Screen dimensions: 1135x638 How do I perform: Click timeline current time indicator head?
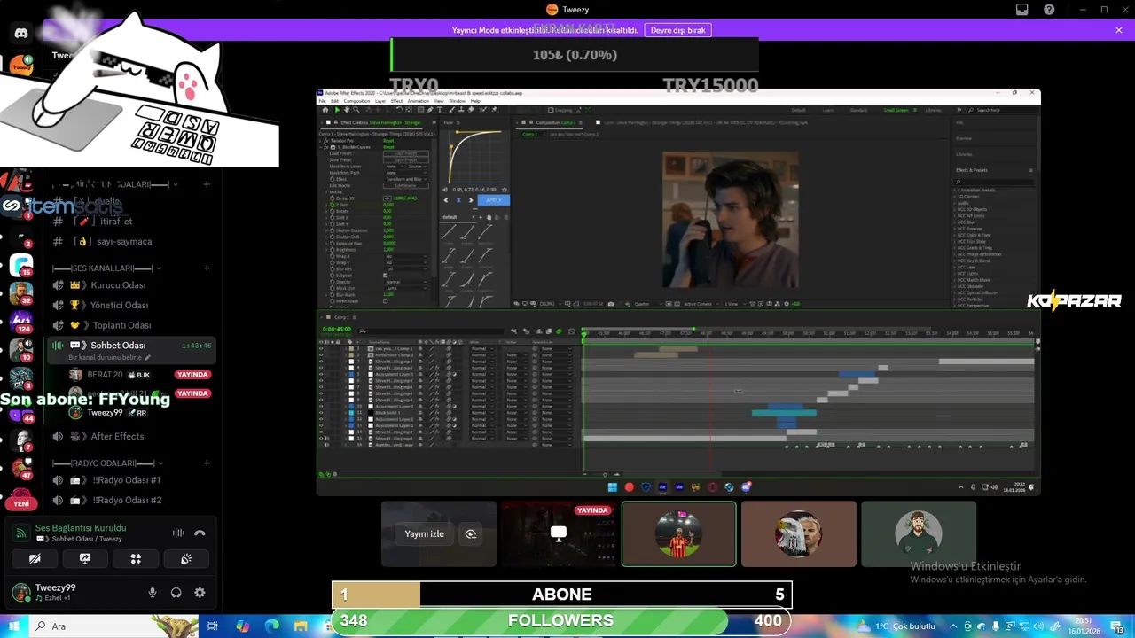click(x=583, y=334)
